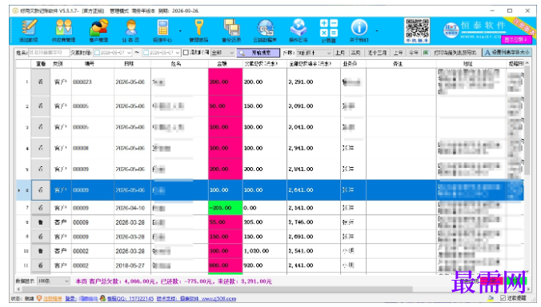
Task: Open 客户管理 customer management icon
Action: pos(99,30)
